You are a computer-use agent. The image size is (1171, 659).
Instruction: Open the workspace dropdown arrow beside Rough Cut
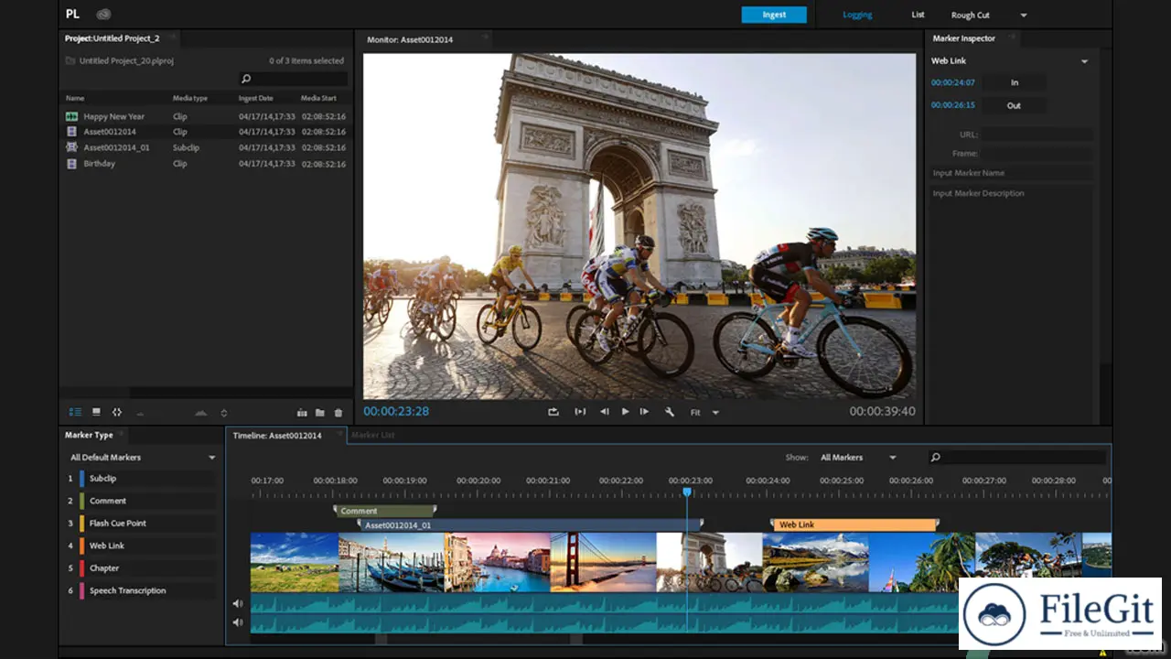click(1024, 16)
